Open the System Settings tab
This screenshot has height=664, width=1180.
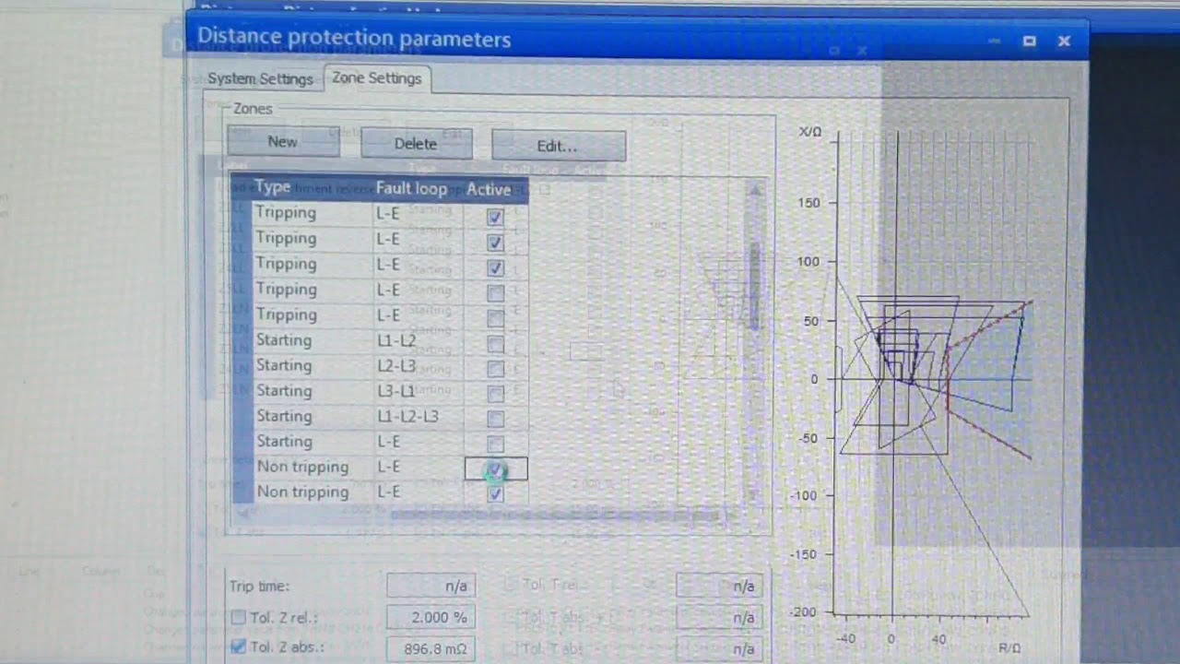(x=260, y=78)
